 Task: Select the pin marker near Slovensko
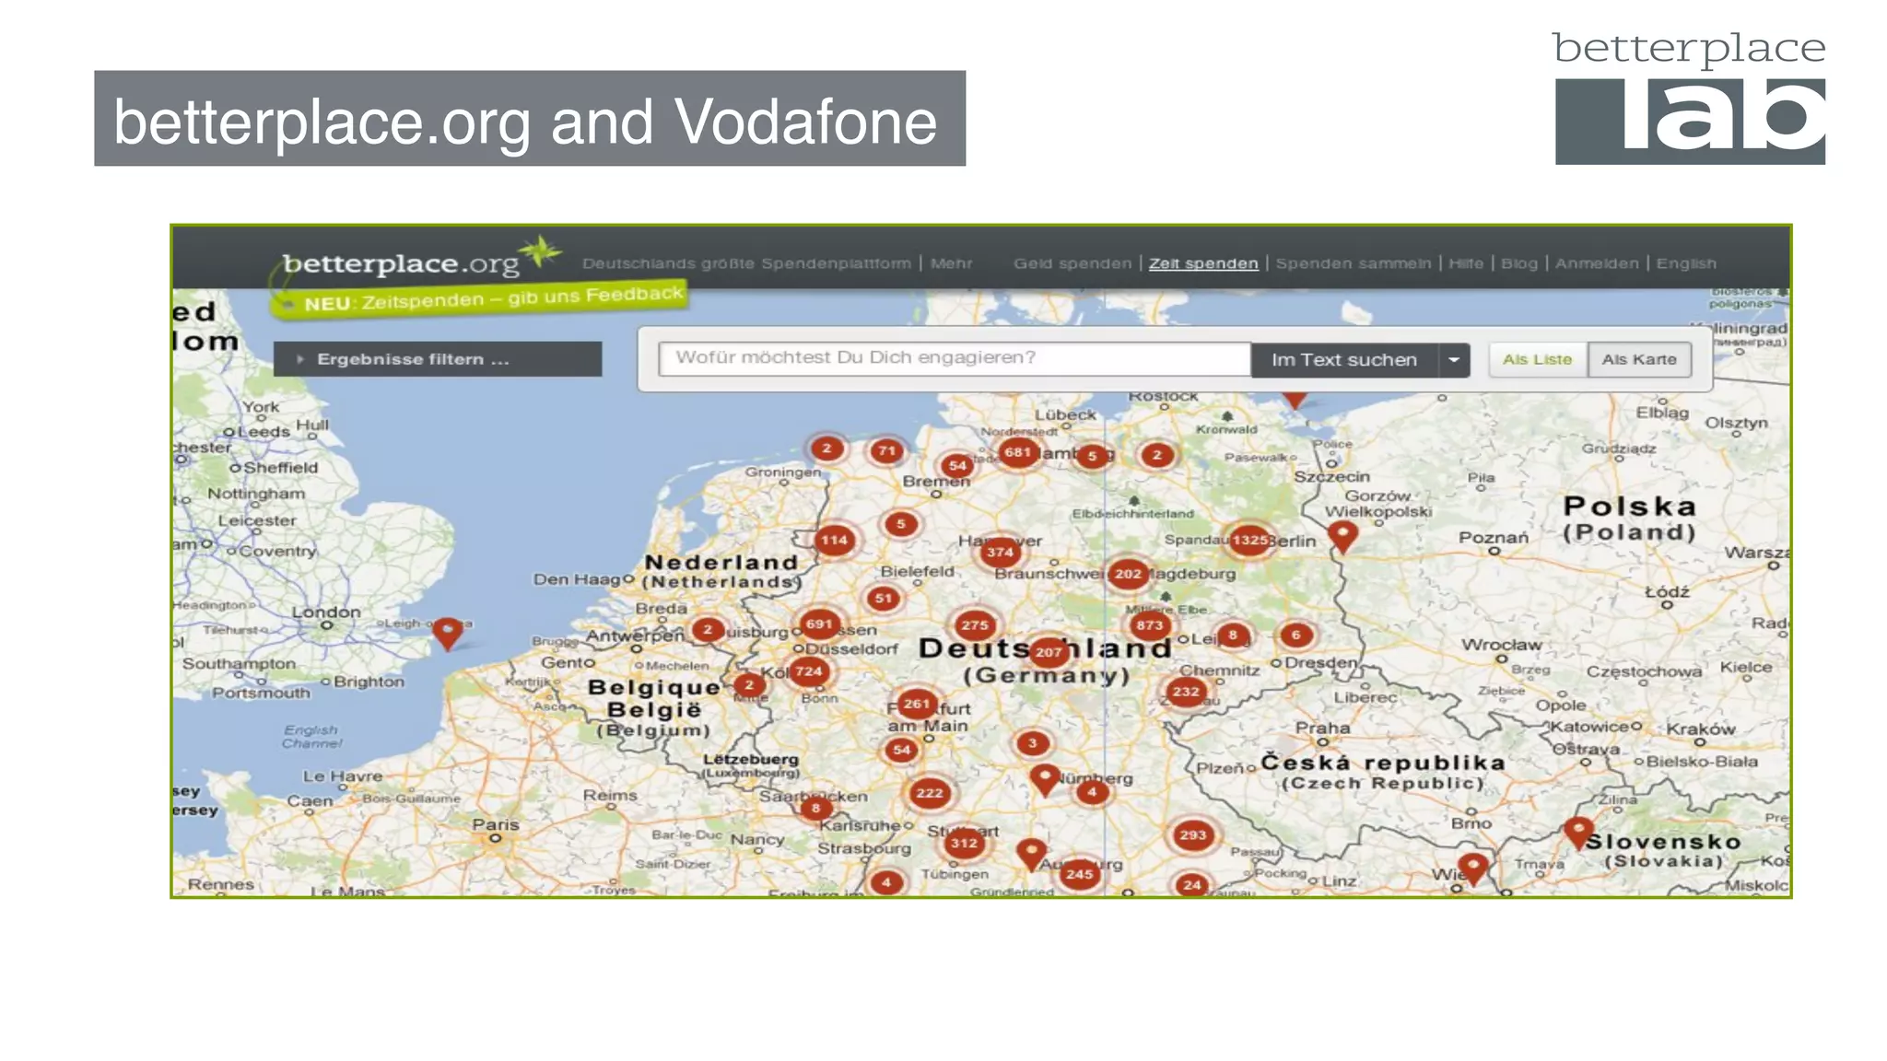pos(1578,833)
